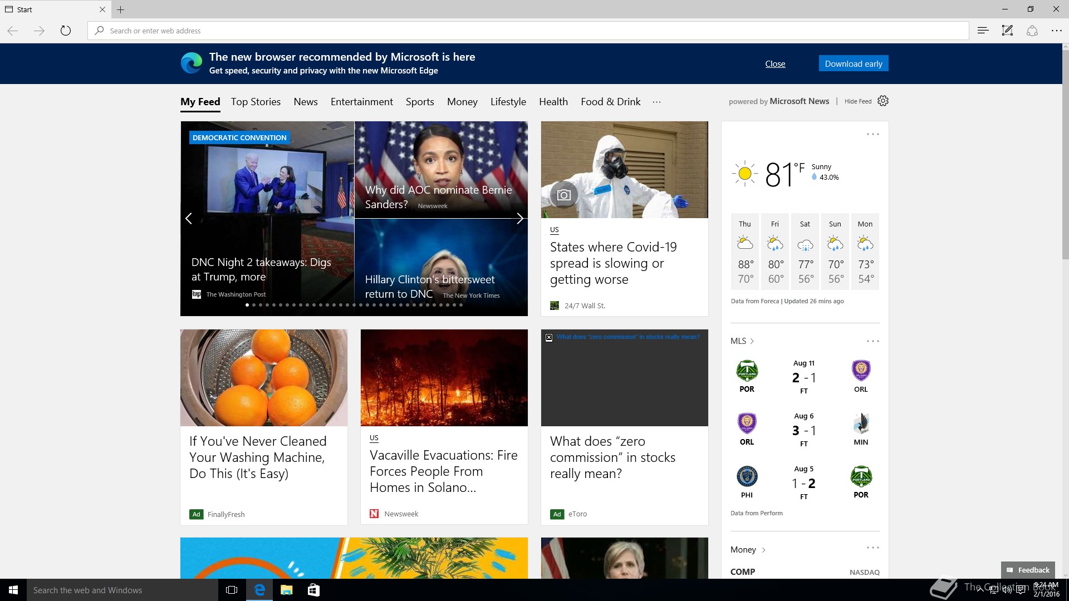Click the Minnesota United logo in Aug 6 match
The height and width of the screenshot is (601, 1069).
tap(861, 423)
